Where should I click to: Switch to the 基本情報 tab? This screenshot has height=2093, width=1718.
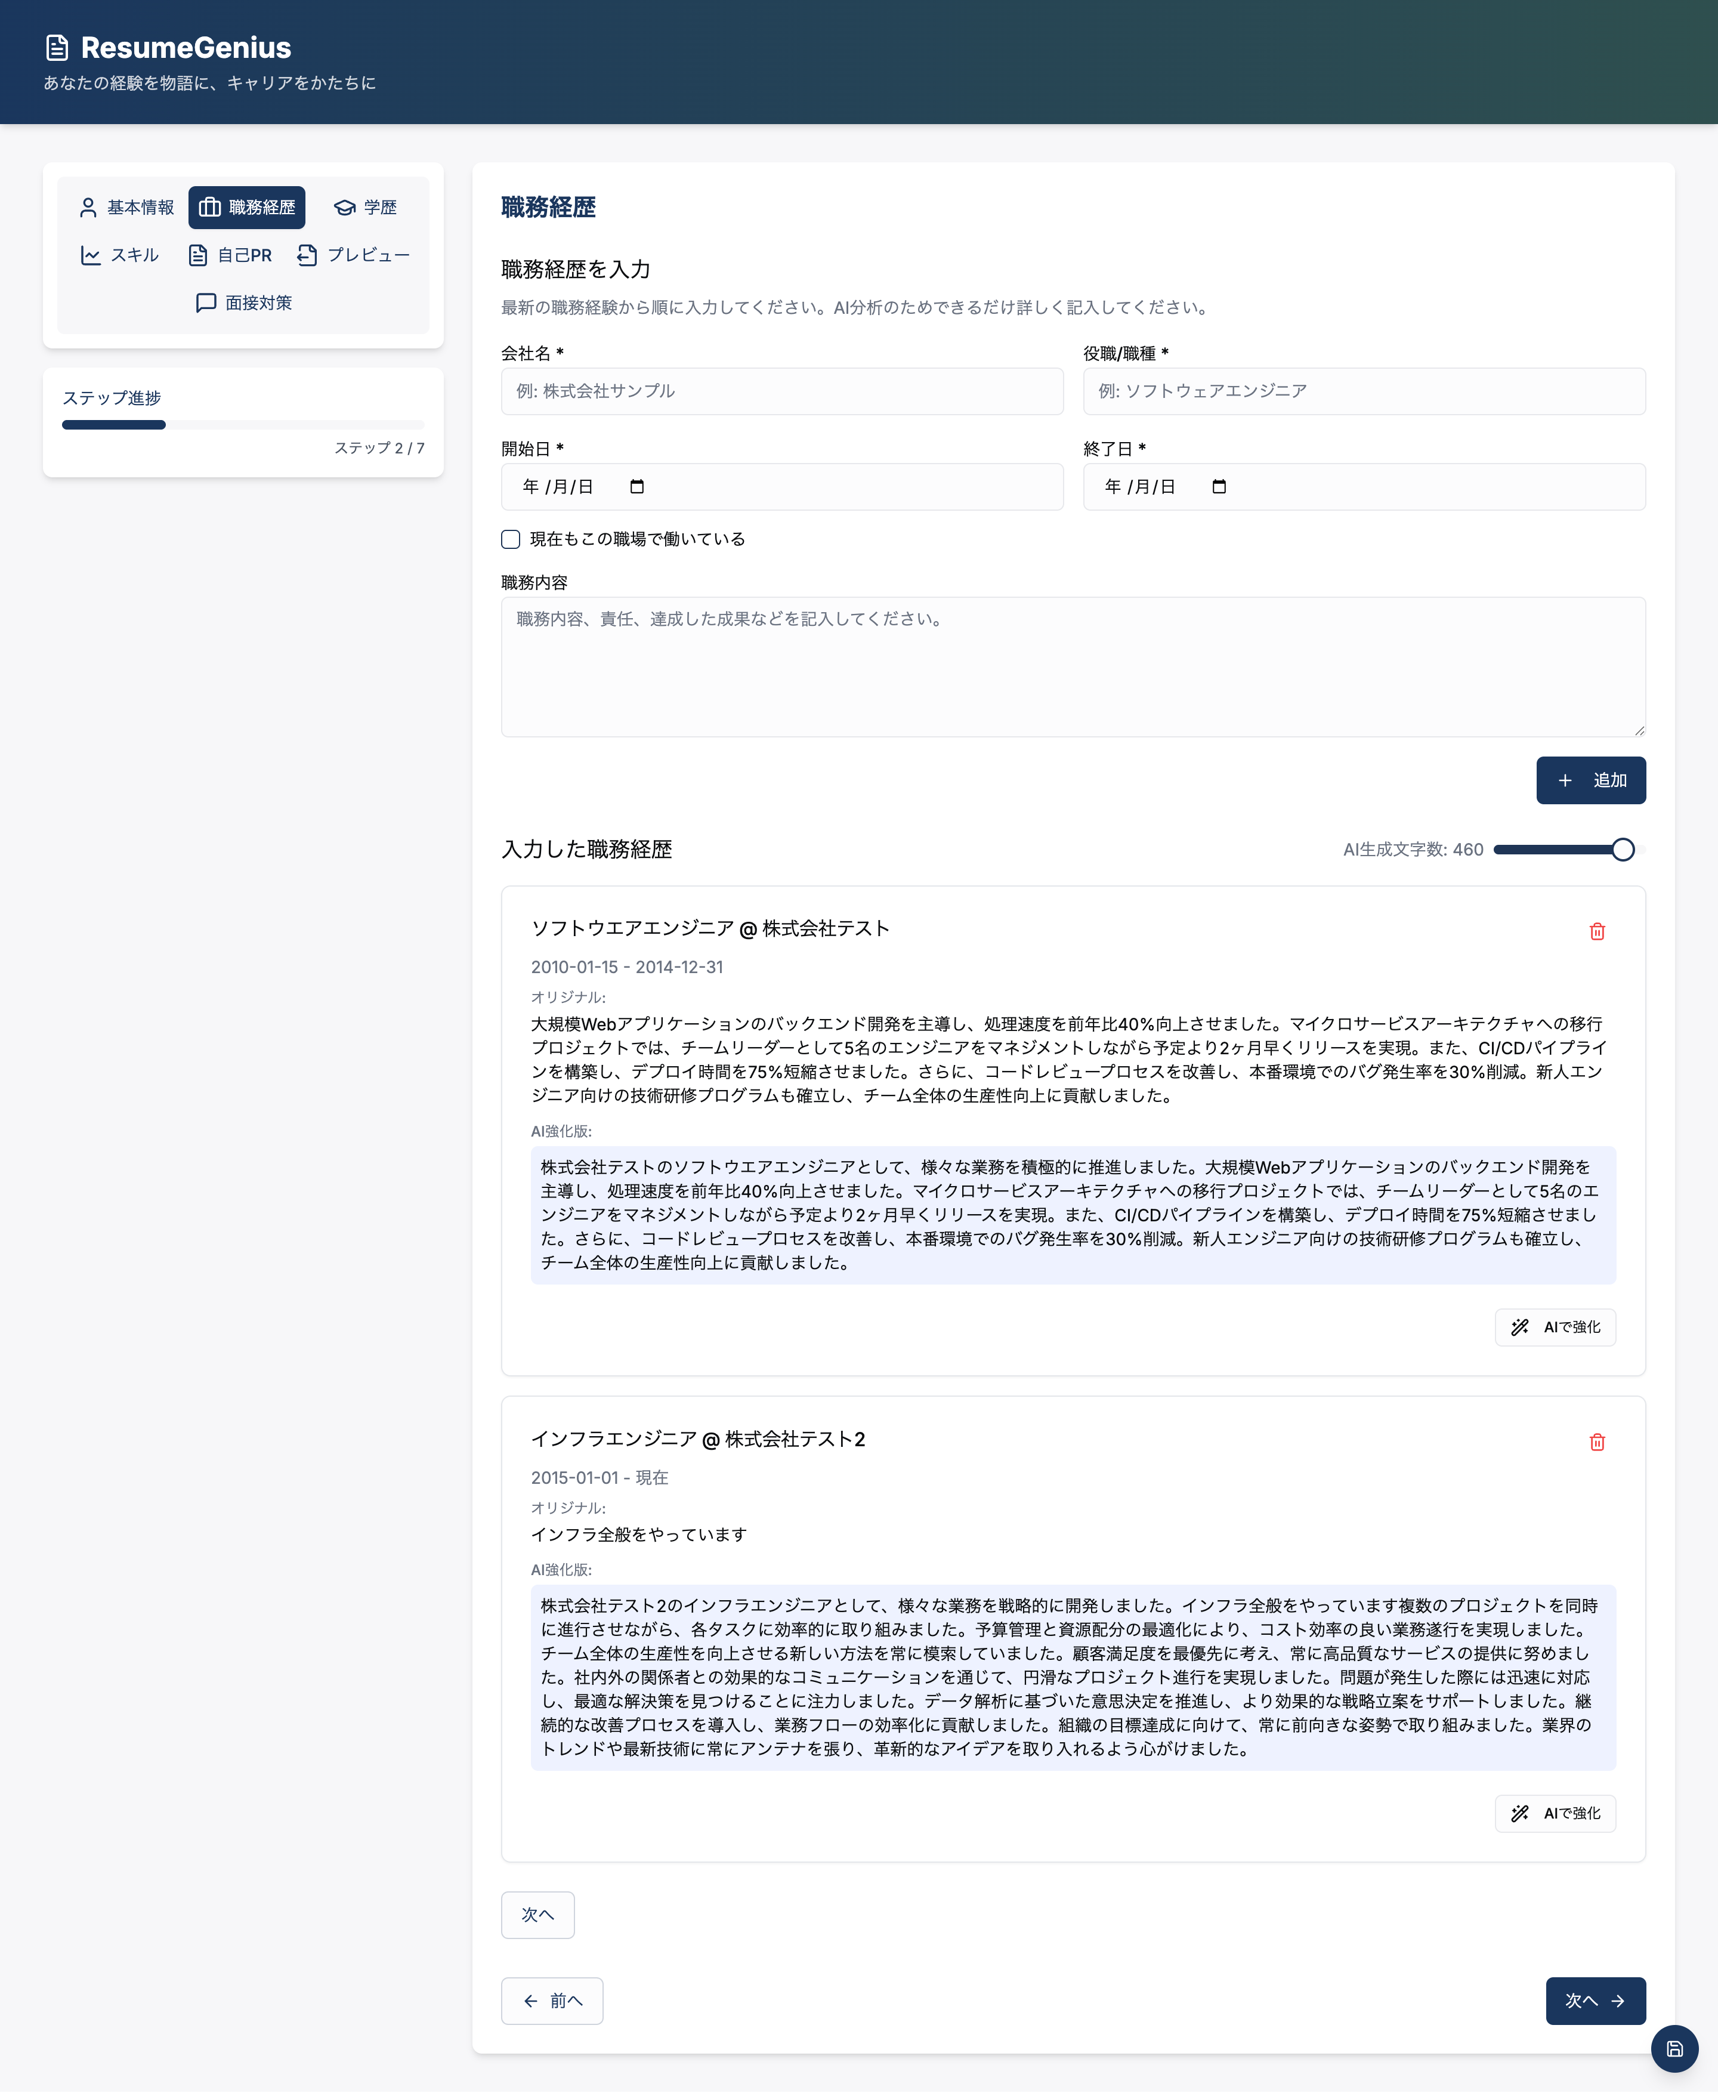126,208
